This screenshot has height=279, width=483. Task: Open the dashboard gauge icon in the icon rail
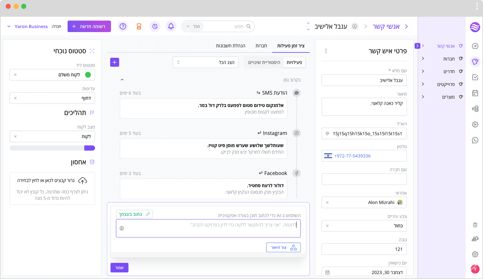475,46
